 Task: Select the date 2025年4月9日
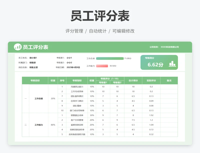tap(73, 67)
